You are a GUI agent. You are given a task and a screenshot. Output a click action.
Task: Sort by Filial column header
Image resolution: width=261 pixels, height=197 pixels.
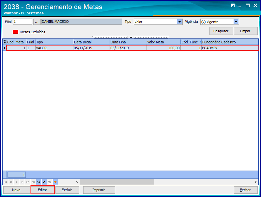coord(31,42)
